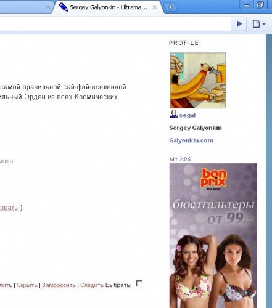Close the Sergey Galyonkin tab
Viewport: 272px width, 308px height.
pos(155,7)
